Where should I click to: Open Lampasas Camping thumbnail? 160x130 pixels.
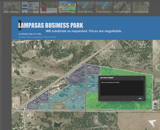coord(104,7)
